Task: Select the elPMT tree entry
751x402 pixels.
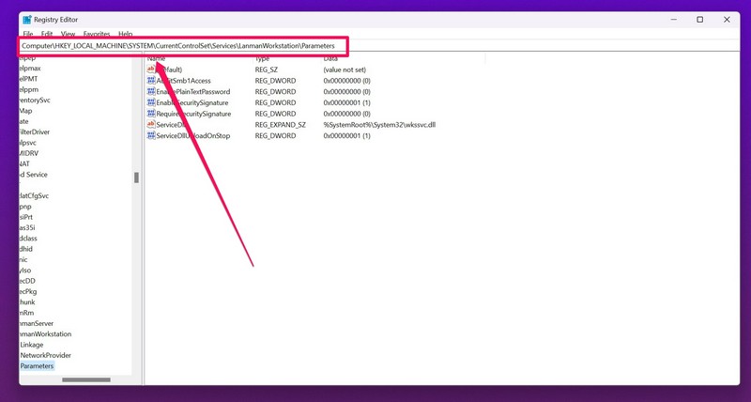Action: pos(29,79)
